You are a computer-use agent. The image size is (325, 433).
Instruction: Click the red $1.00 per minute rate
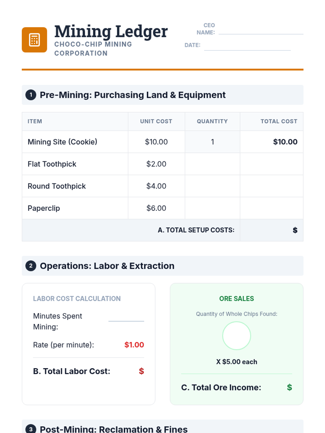click(134, 345)
